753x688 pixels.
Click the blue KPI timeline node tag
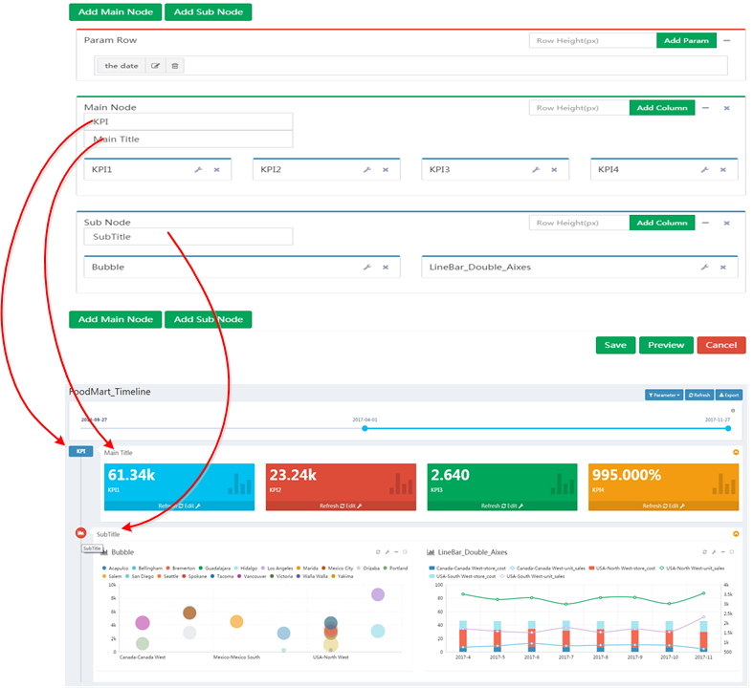[x=80, y=451]
